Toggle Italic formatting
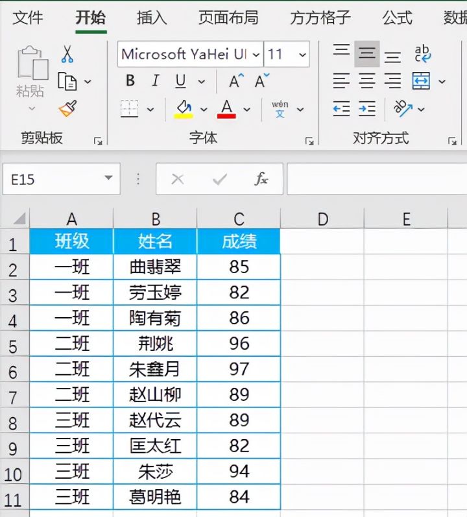The height and width of the screenshot is (517, 467). (x=156, y=81)
